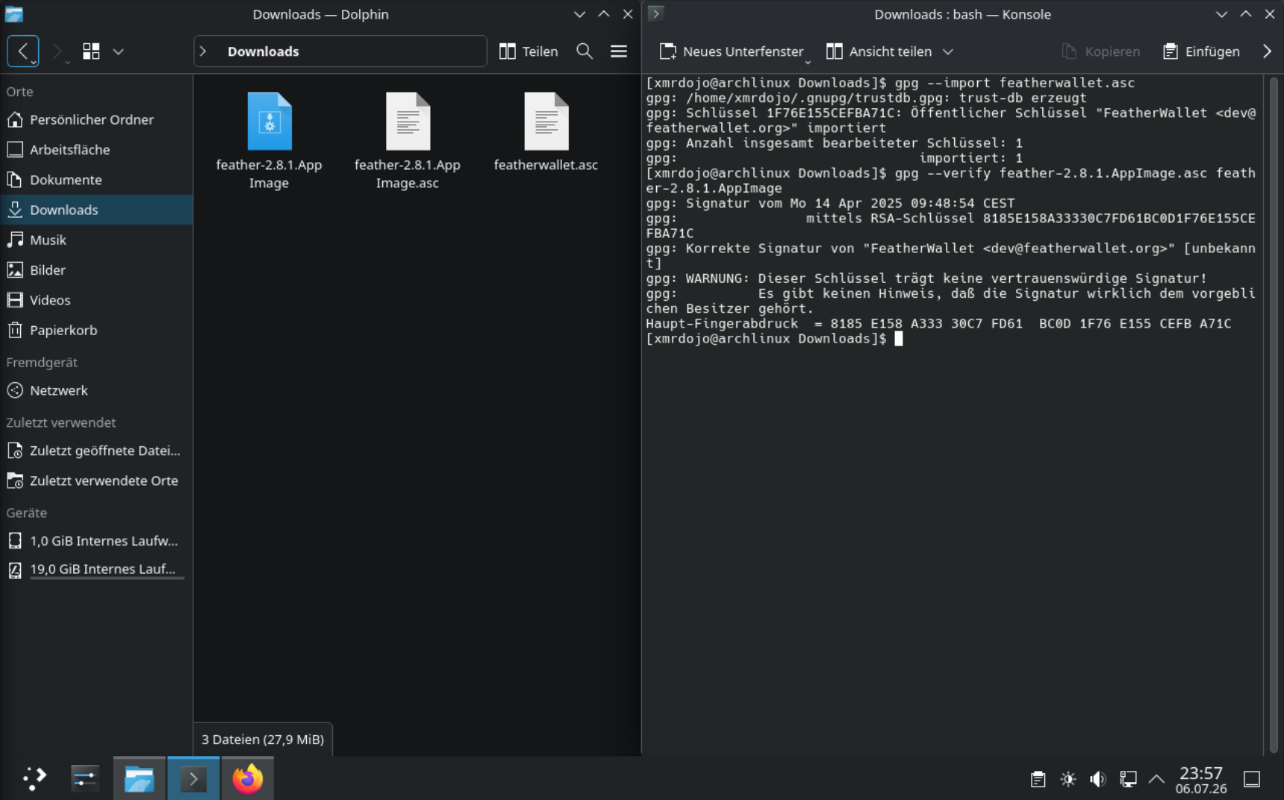Open the clock showing 23:57

1201,779
